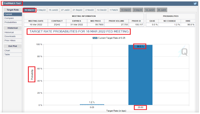Click the 98.8 % hike probability cell
This screenshot has height=114, width=200.
[x=188, y=25]
